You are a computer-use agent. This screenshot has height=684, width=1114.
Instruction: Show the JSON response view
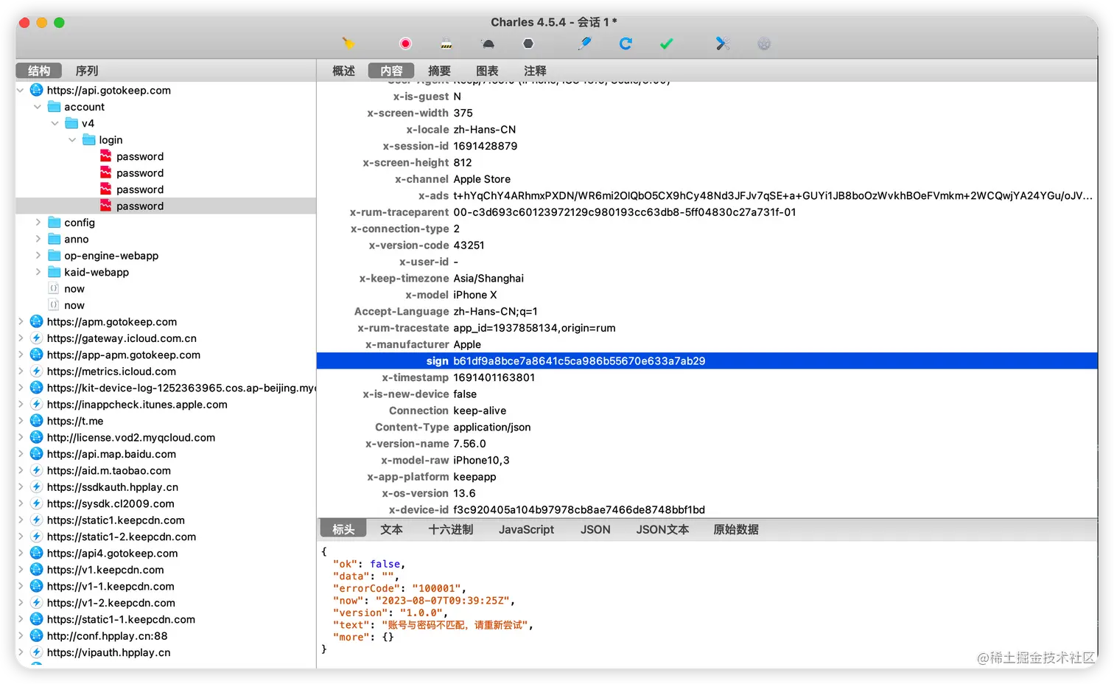click(x=595, y=529)
